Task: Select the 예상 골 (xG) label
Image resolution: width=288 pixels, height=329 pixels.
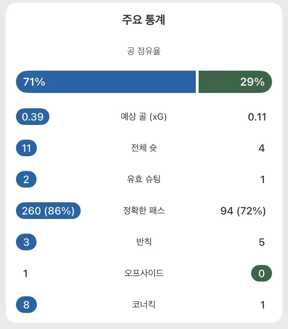Action: [x=144, y=117]
